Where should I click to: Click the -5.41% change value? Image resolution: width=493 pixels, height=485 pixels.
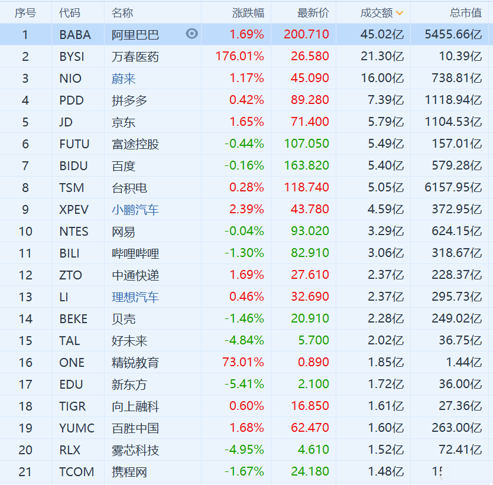(244, 384)
